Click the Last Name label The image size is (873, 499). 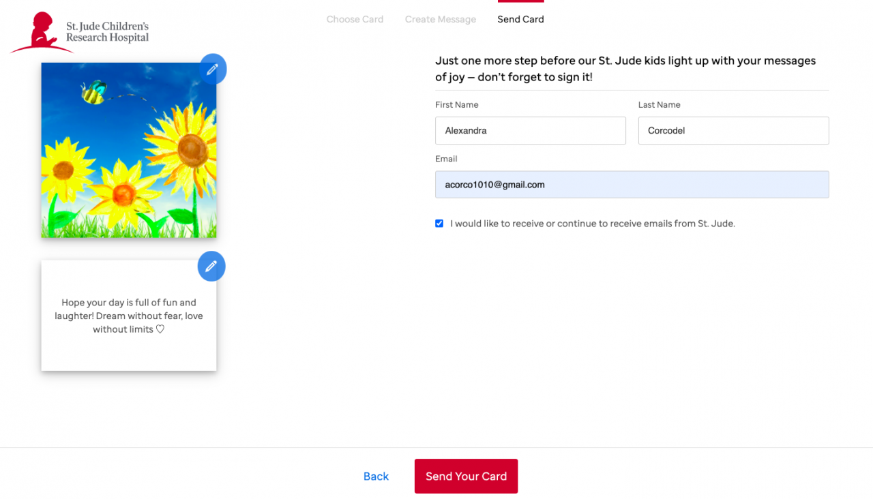pyautogui.click(x=659, y=105)
